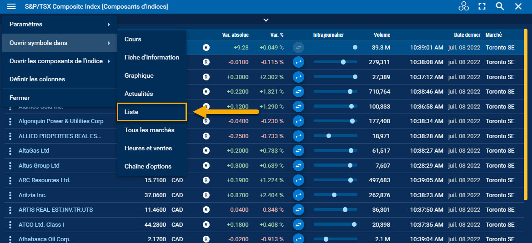Viewport: 532px width, 243px height.
Task: Expand Ouvrir les composants de l'indice submenu
Action: pyautogui.click(x=59, y=61)
